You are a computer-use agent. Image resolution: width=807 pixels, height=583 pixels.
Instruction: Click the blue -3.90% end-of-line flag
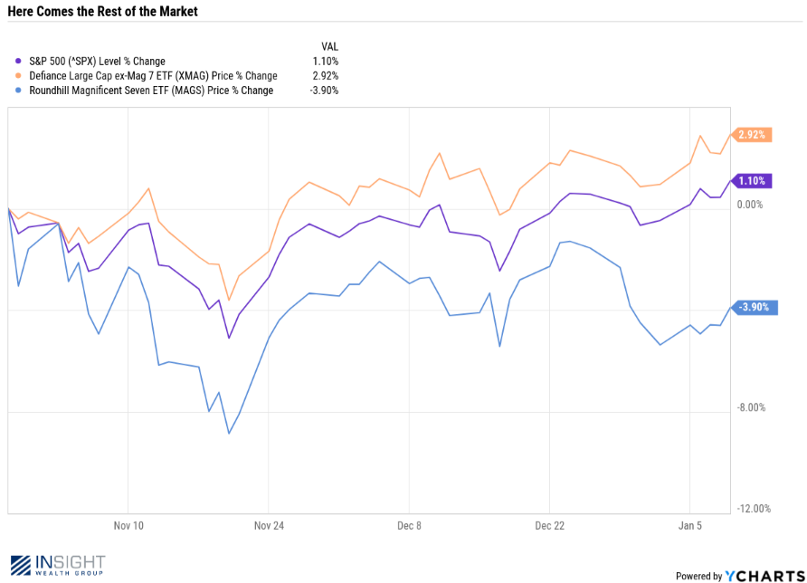[753, 307]
